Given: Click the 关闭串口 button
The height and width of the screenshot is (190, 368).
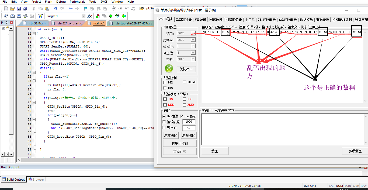Looking at the screenshot, I should coord(186,69).
